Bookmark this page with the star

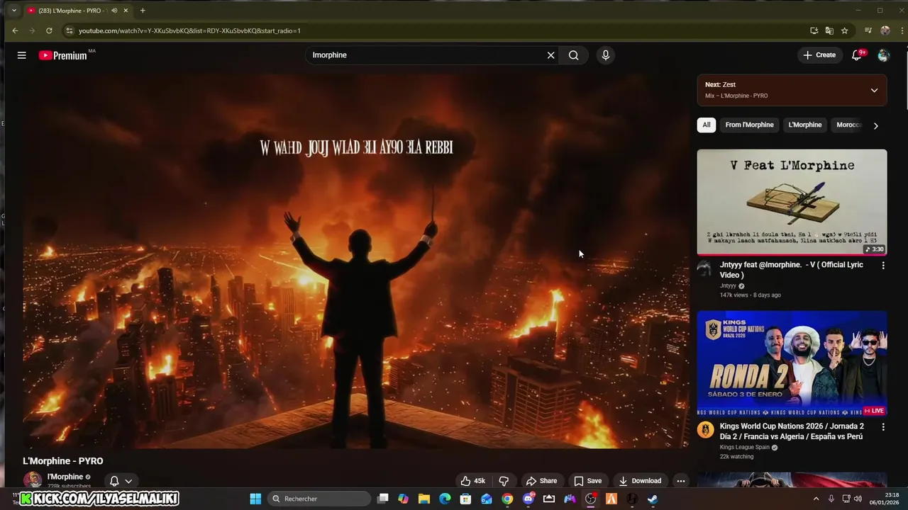(x=844, y=30)
